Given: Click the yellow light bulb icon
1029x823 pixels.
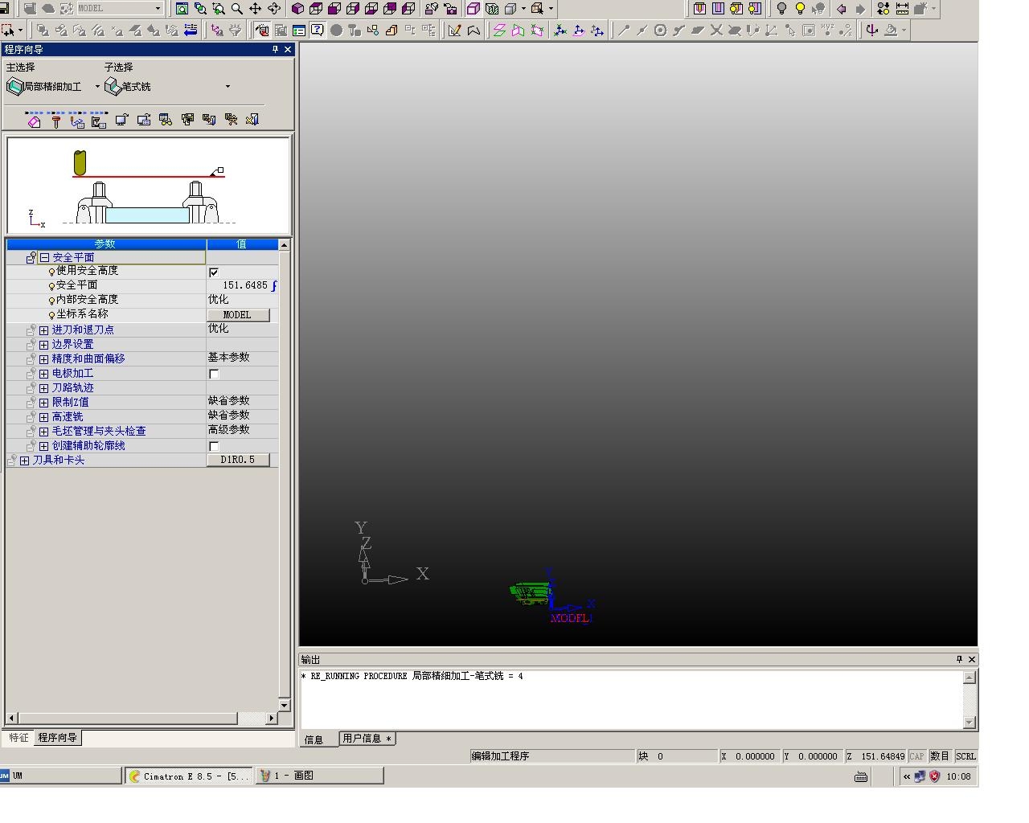Looking at the screenshot, I should coord(800,9).
